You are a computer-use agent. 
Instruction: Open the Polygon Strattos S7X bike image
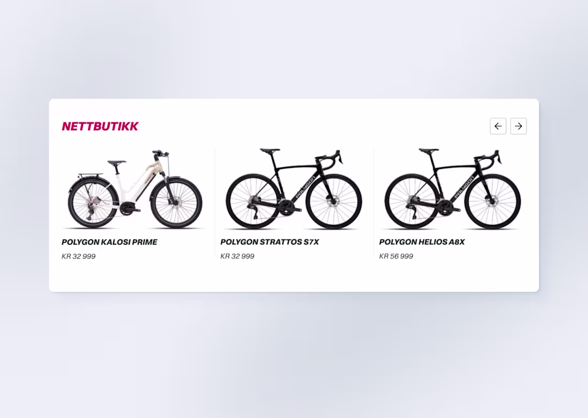(x=293, y=189)
